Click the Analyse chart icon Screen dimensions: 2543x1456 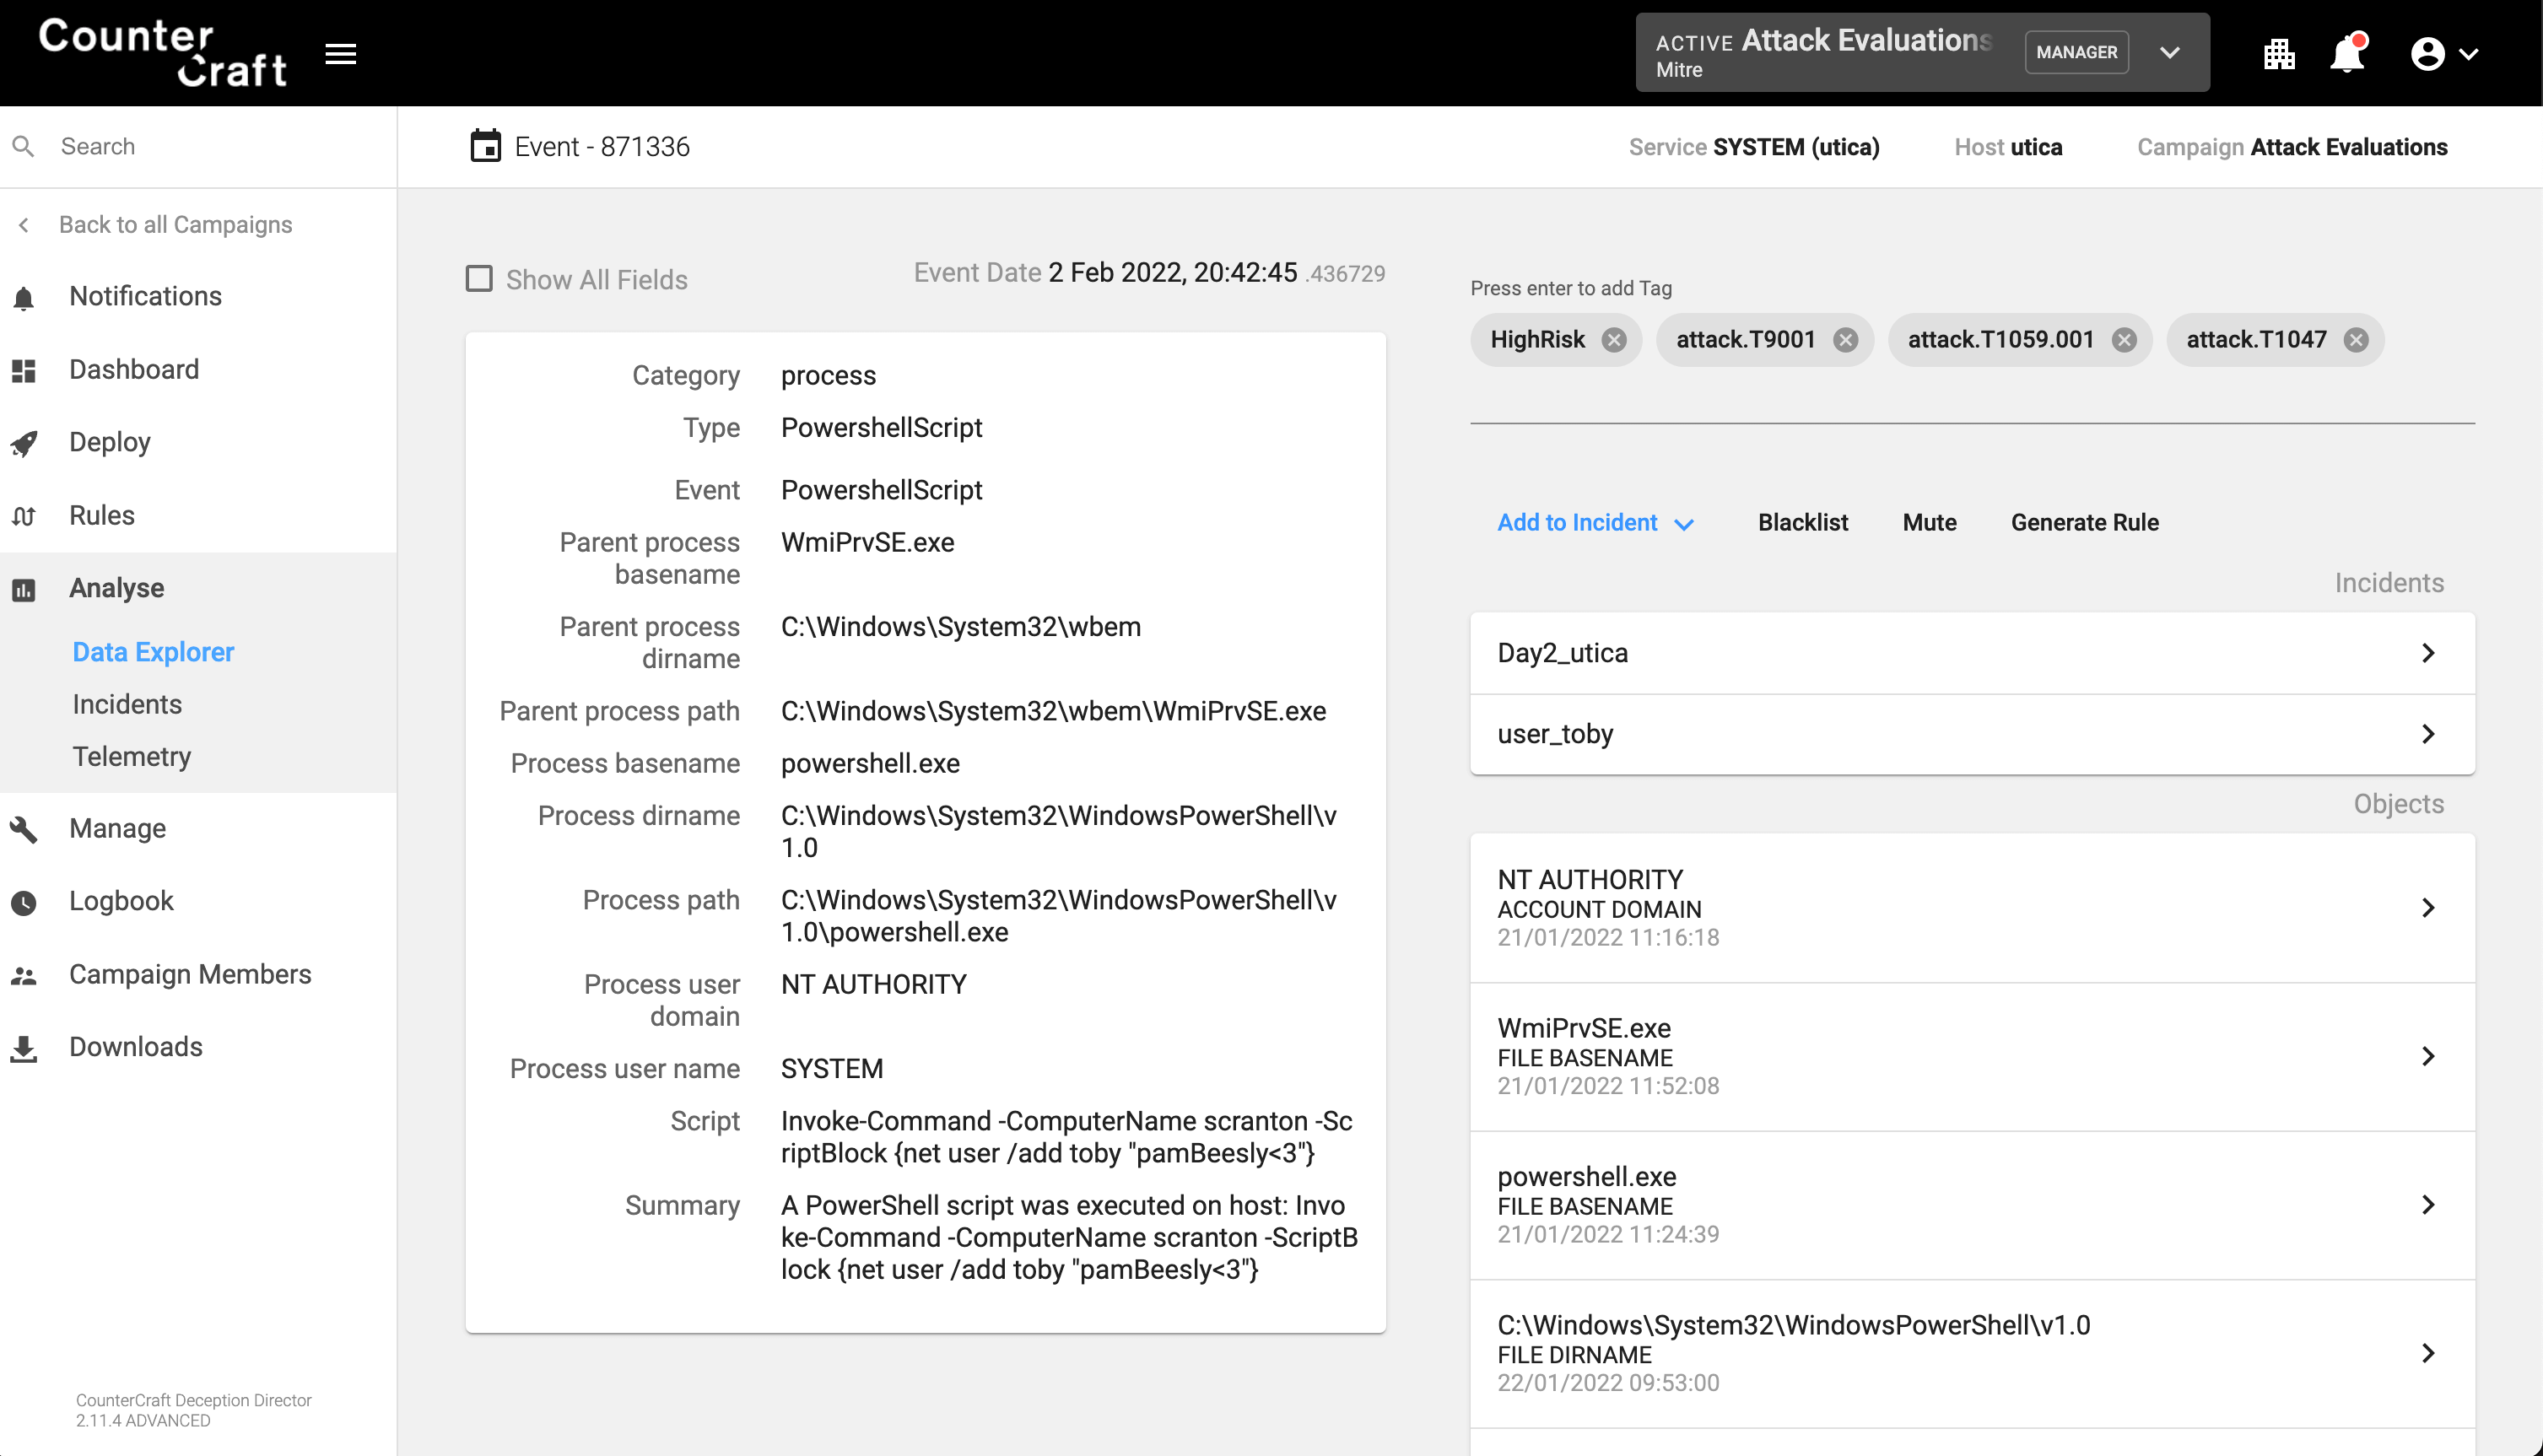(24, 589)
